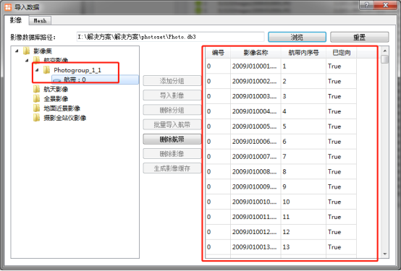The height and width of the screenshot is (271, 401).
Task: Select row 2009J010010 in the table
Action: pos(281,202)
